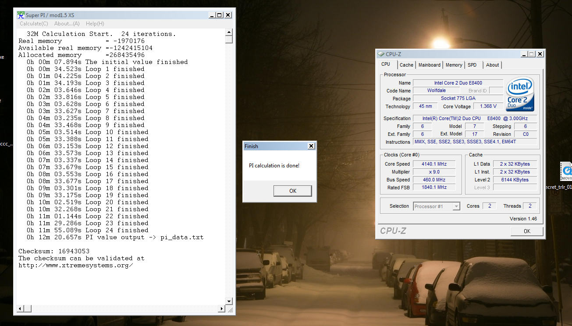Minimize the CPU-Z window

click(x=524, y=54)
